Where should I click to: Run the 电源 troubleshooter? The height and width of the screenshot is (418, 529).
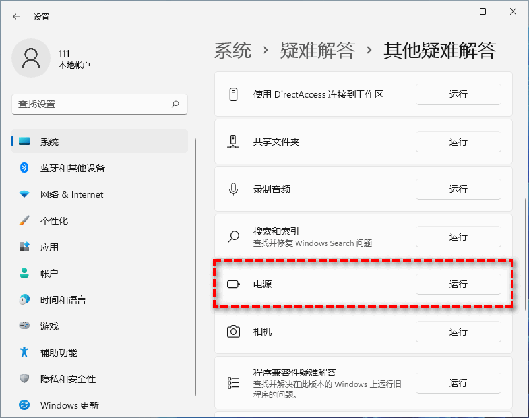click(x=458, y=284)
